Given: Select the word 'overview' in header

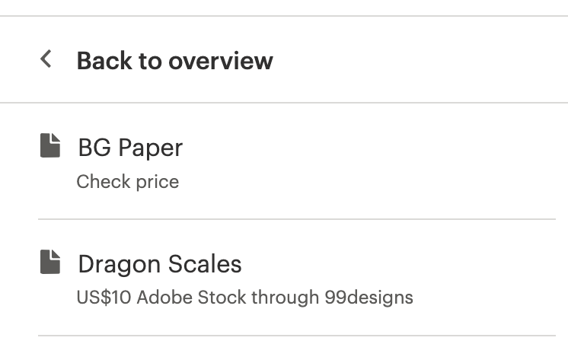Looking at the screenshot, I should [x=221, y=60].
